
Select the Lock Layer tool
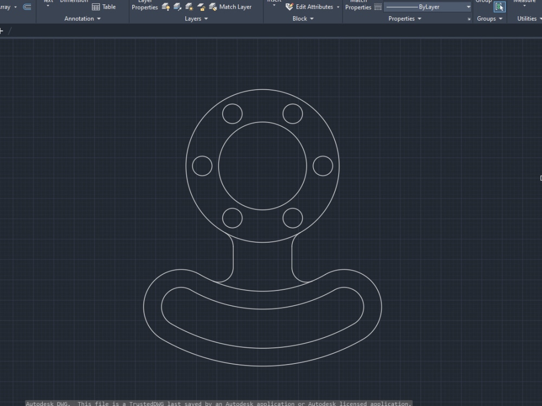pos(201,6)
